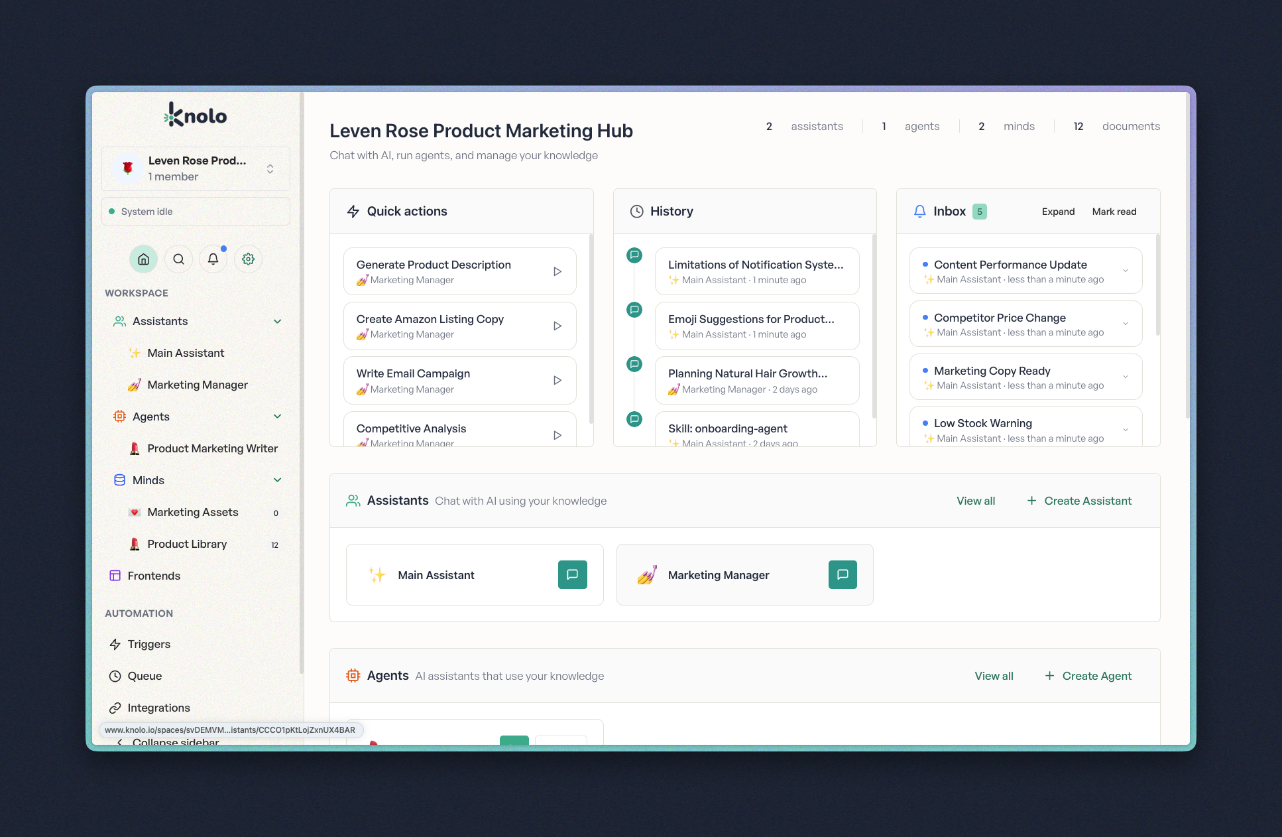Click the Assistants people icon in main panel

(x=353, y=500)
